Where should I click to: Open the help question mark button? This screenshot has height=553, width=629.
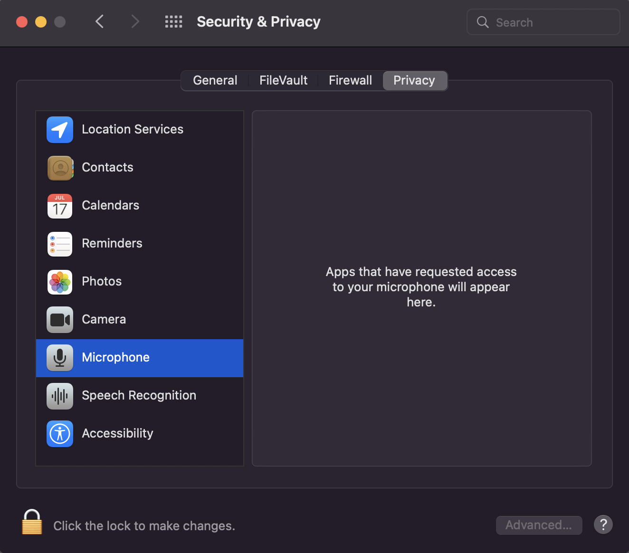(x=603, y=525)
